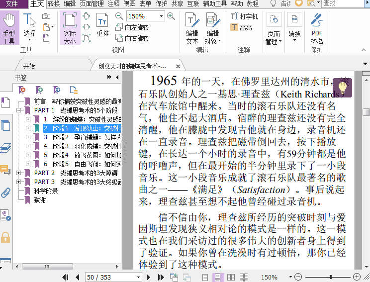Click into the Find (查找) search field
Image resolution: width=370 pixels, height=282 pixels.
click(343, 3)
